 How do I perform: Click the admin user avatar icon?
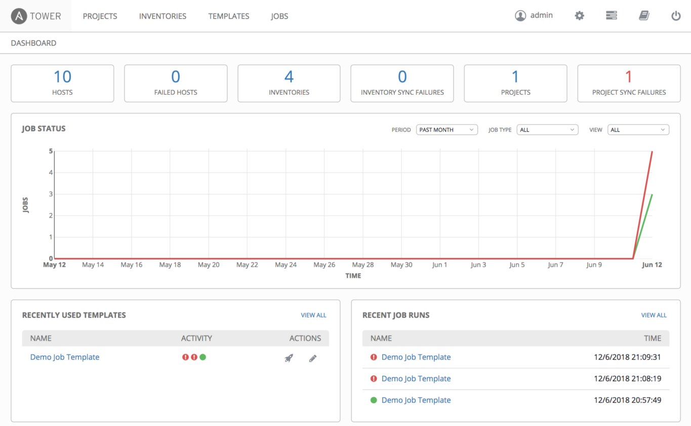click(x=520, y=16)
